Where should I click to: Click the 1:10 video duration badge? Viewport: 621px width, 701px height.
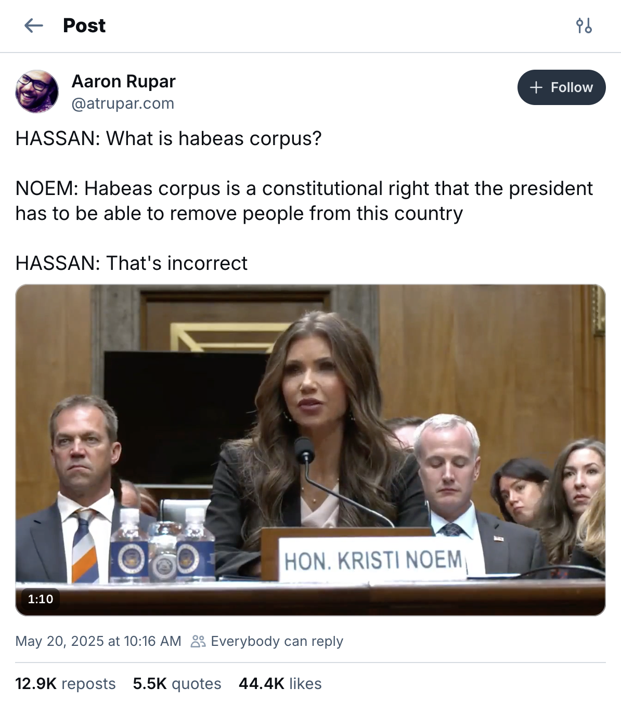(x=41, y=599)
